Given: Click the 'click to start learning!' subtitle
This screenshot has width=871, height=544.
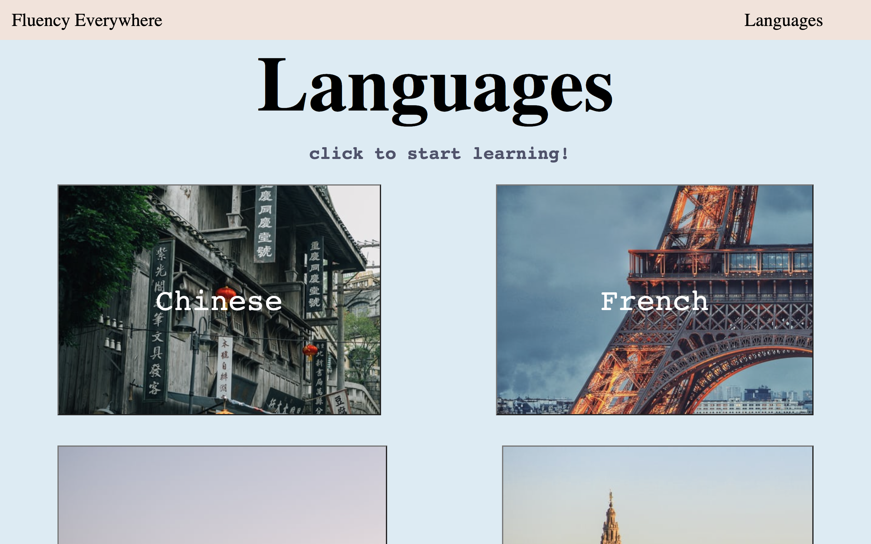Looking at the screenshot, I should (439, 154).
